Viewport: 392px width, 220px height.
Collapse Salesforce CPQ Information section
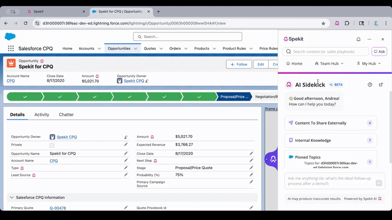12,198
